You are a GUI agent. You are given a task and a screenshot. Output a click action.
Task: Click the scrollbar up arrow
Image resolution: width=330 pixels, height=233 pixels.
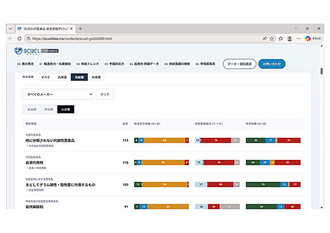tap(321, 46)
